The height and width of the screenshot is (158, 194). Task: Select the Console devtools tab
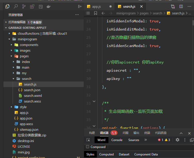(x=117, y=140)
